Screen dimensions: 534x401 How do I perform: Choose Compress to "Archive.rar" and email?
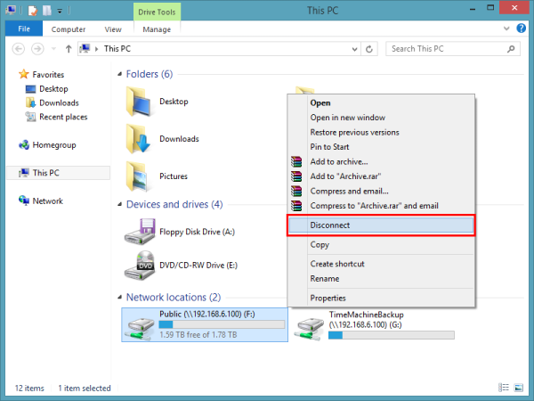click(381, 206)
